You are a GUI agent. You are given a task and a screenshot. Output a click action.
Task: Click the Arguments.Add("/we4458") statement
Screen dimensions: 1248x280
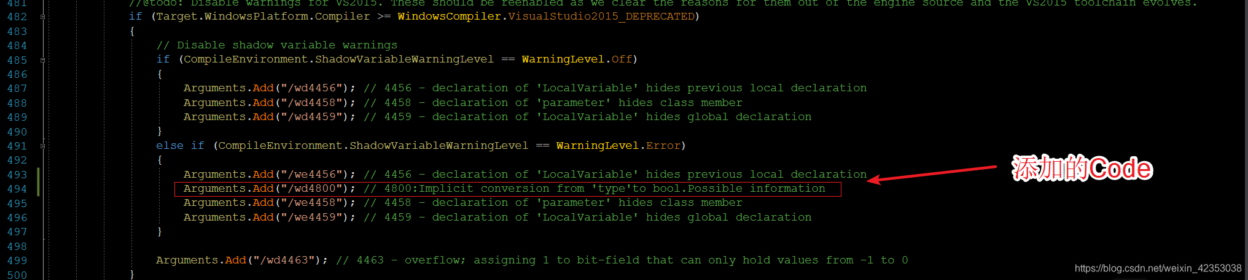tap(269, 203)
